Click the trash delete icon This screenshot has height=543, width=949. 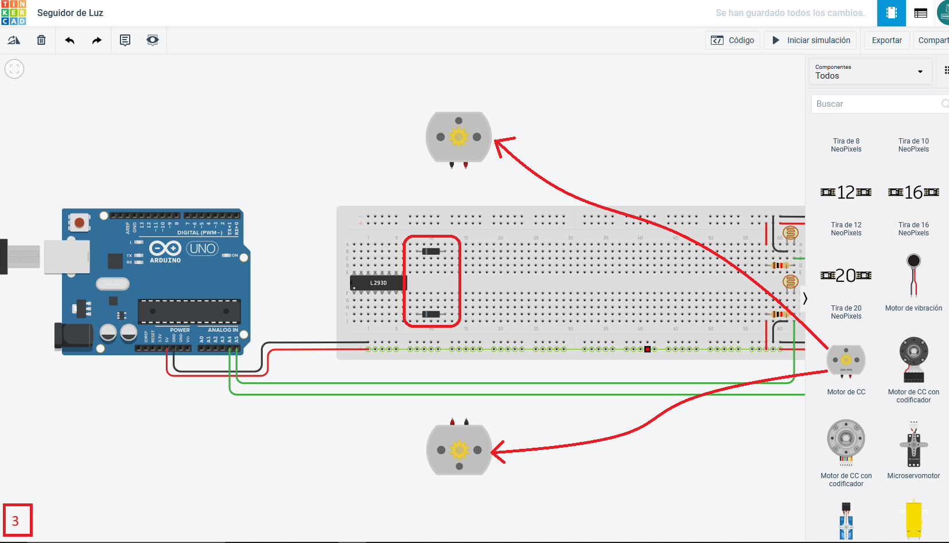coord(41,40)
